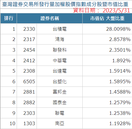Select the 1.892% weight cell

[x=107, y=61]
